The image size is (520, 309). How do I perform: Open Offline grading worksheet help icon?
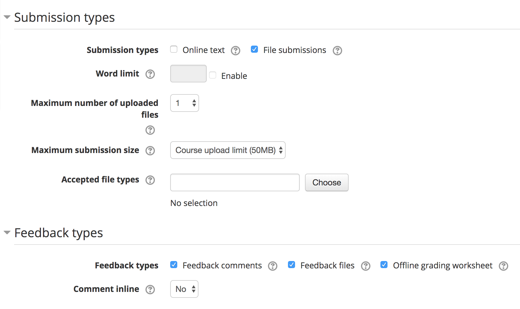pos(504,266)
